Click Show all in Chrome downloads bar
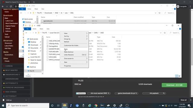193x108 pixels. (x=183, y=100)
